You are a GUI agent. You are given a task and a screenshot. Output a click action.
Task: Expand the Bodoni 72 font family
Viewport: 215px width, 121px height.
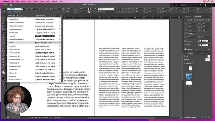pyautogui.click(x=9, y=19)
